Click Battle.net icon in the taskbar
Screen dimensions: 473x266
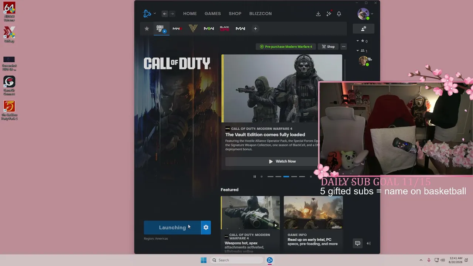[x=270, y=260]
